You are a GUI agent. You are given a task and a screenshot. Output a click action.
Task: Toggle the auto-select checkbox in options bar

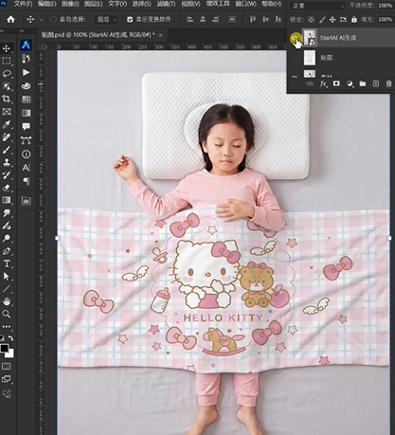53,20
